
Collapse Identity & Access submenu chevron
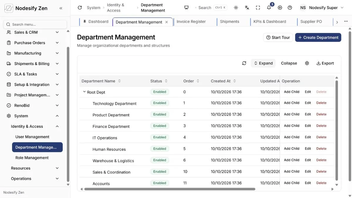[x=57, y=126]
